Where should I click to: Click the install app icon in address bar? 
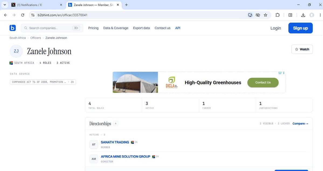(x=250, y=15)
